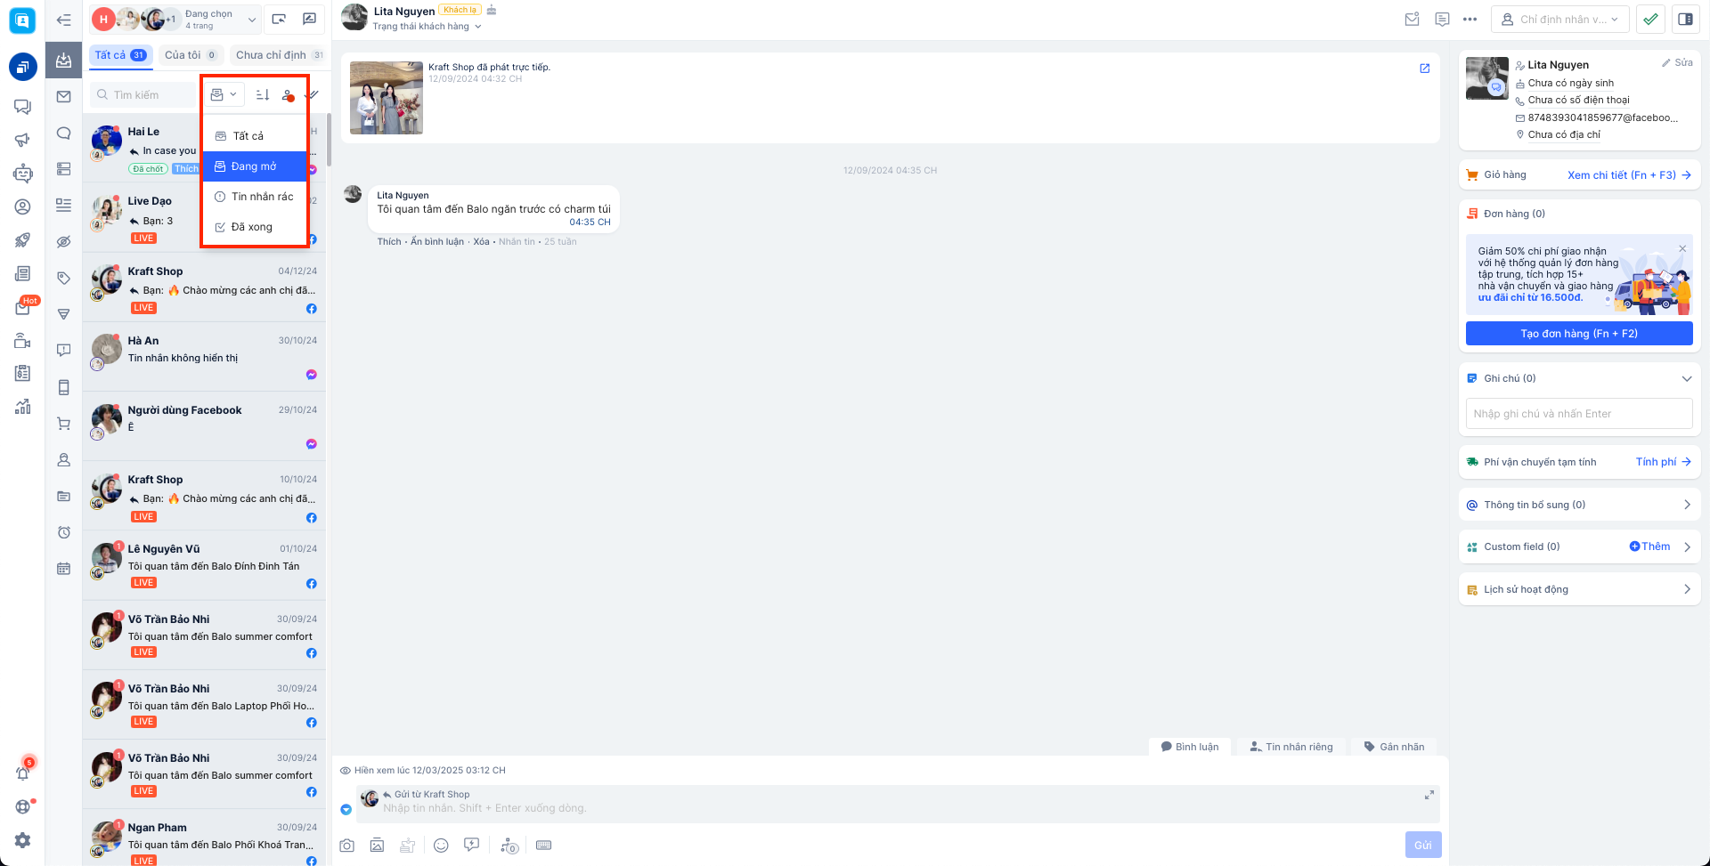The height and width of the screenshot is (866, 1710).
Task: Click the message input box
Action: [898, 804]
